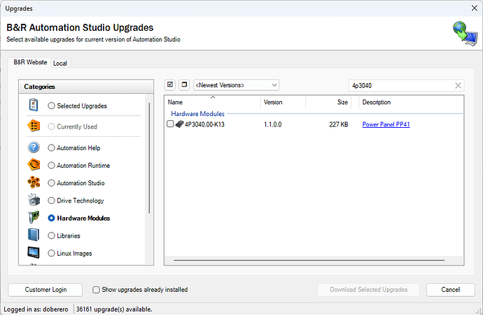The height and width of the screenshot is (315, 483).
Task: Open the Newest Versions dropdown
Action: [237, 85]
